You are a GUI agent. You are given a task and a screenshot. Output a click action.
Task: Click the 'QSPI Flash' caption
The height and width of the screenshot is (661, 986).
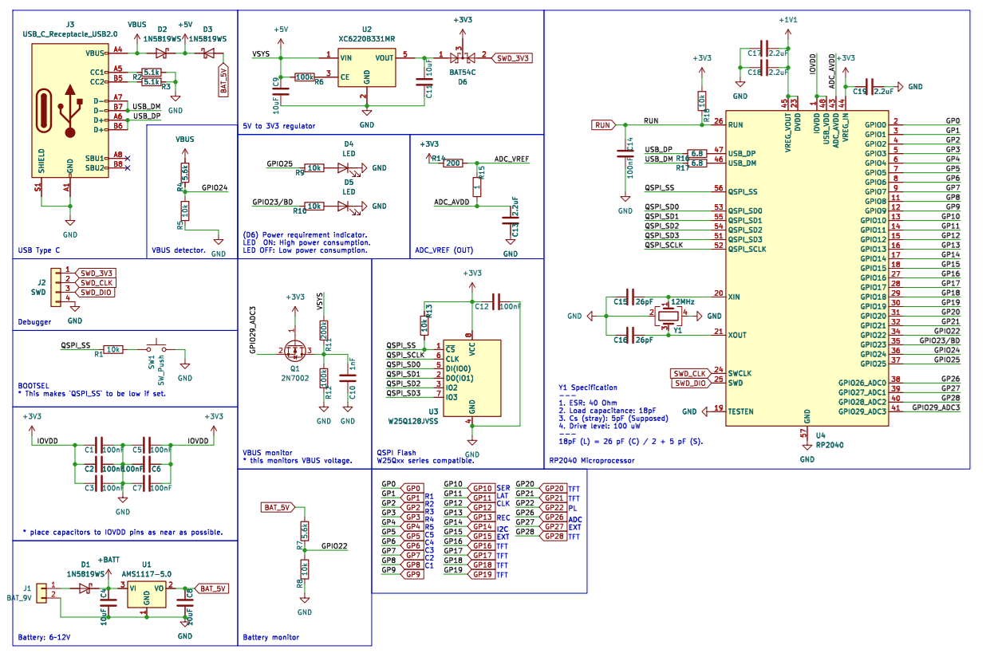pyautogui.click(x=396, y=452)
